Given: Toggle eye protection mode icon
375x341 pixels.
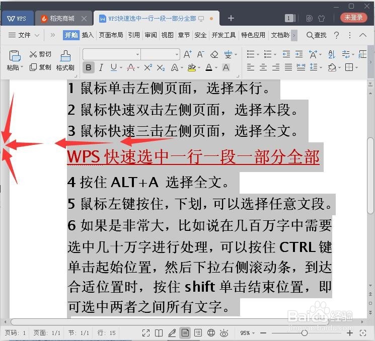Looking at the screenshot, I should 224,332.
